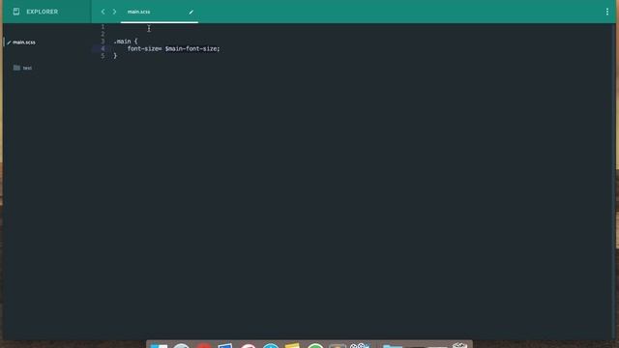This screenshot has height=348, width=619.
Task: Open the vertical three-dots options menu
Action: pyautogui.click(x=607, y=12)
